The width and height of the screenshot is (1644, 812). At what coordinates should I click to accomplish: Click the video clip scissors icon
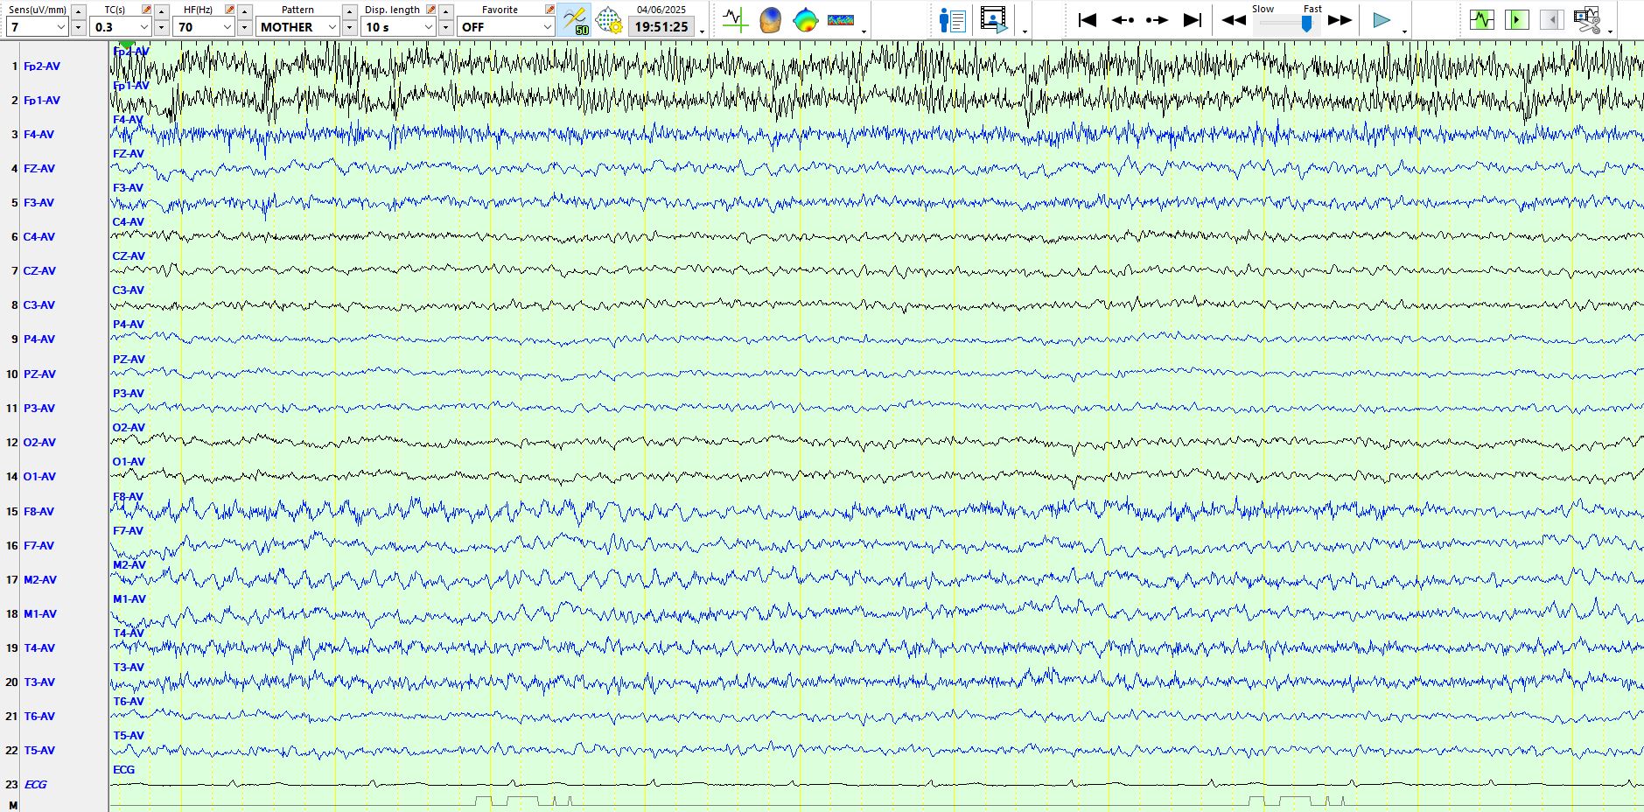1586,19
